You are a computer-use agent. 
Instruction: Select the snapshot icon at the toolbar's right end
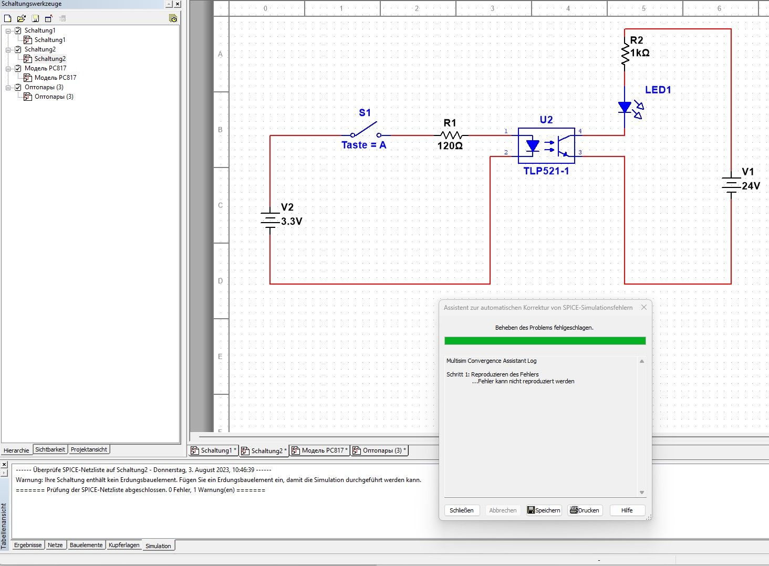pos(172,17)
